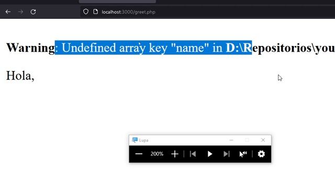Click the Lupa app icon in title bar
335x188 pixels.
135,140
